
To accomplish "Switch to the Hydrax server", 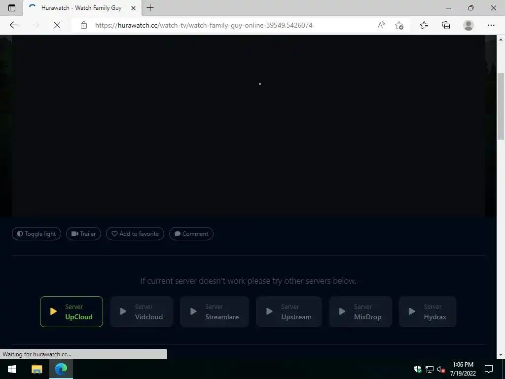I will 428,312.
